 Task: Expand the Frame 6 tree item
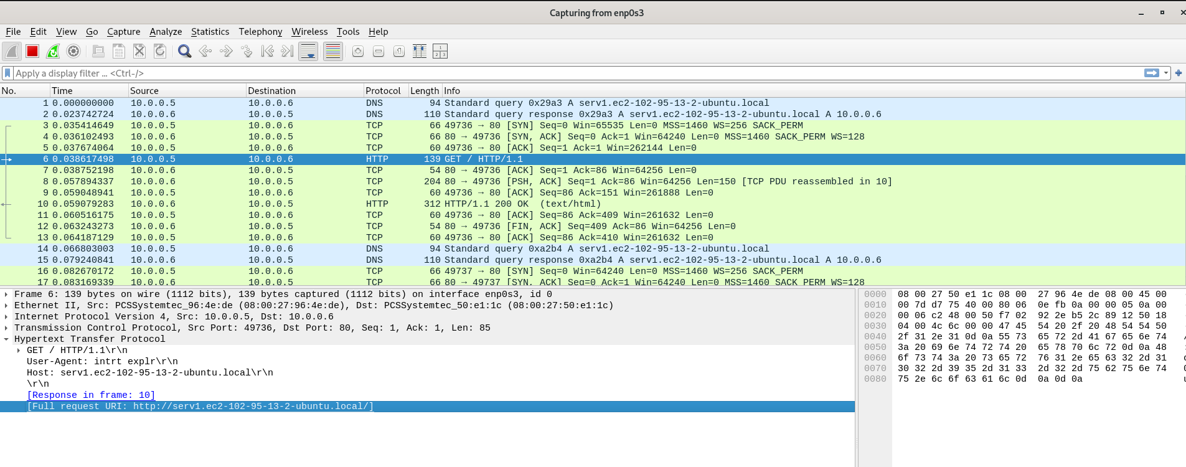coord(6,295)
